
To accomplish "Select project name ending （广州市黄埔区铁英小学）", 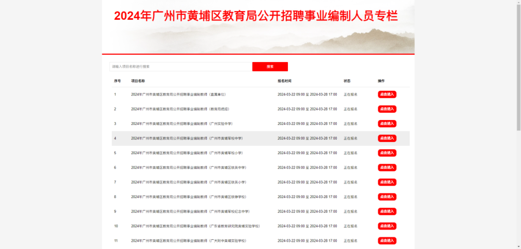I will pyautogui.click(x=190, y=182).
